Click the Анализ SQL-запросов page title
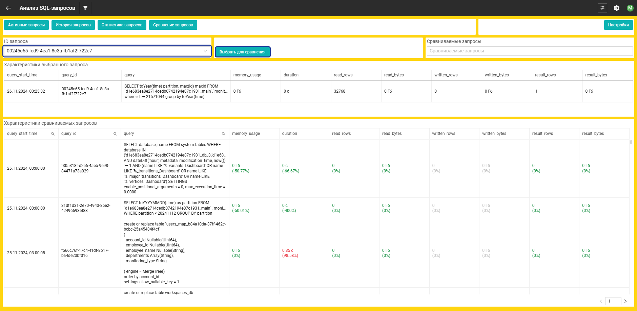Viewport: 637px width, 311px height. pos(47,8)
